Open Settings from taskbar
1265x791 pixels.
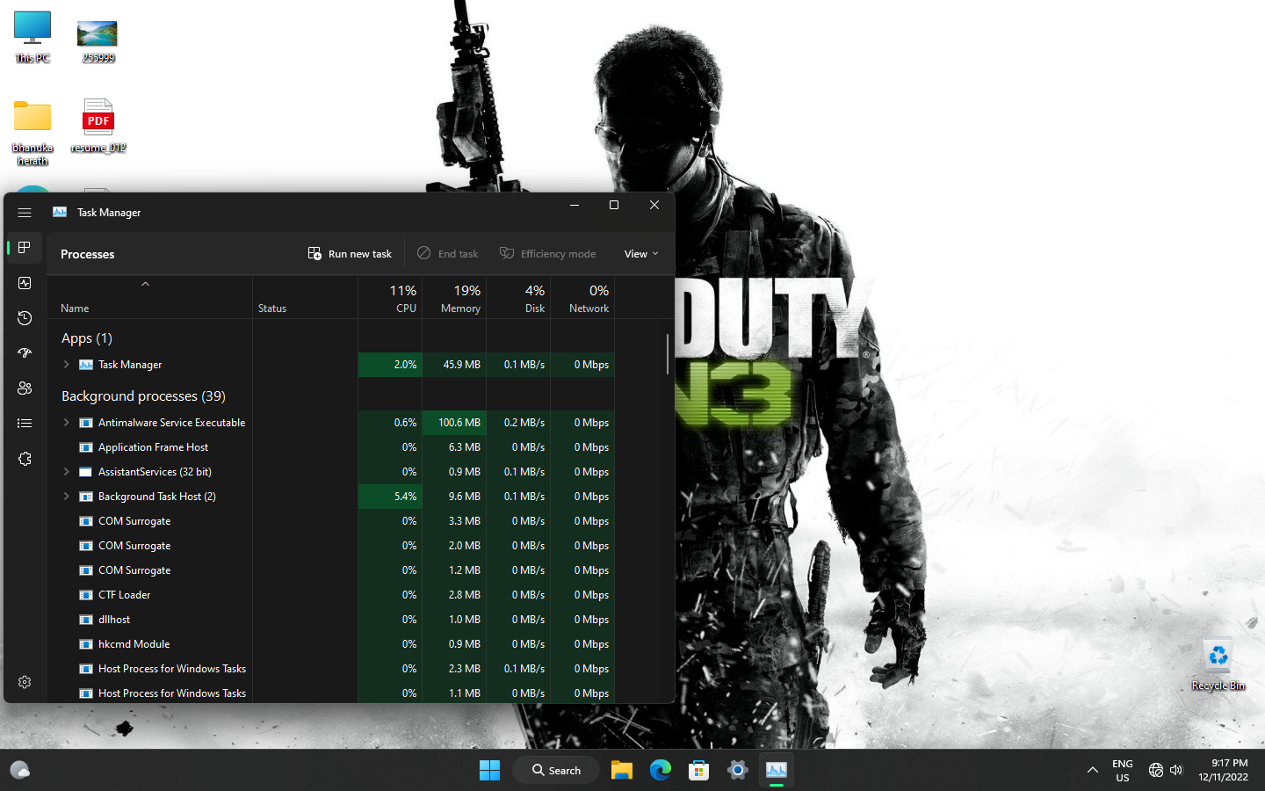[738, 770]
